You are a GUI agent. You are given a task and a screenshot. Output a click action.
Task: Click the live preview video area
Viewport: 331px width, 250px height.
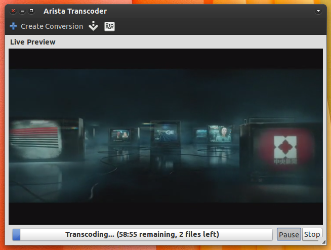165,137
